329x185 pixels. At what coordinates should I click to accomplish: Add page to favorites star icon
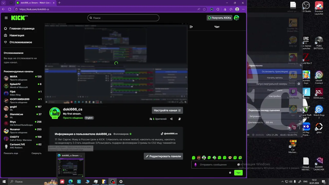pos(204,9)
